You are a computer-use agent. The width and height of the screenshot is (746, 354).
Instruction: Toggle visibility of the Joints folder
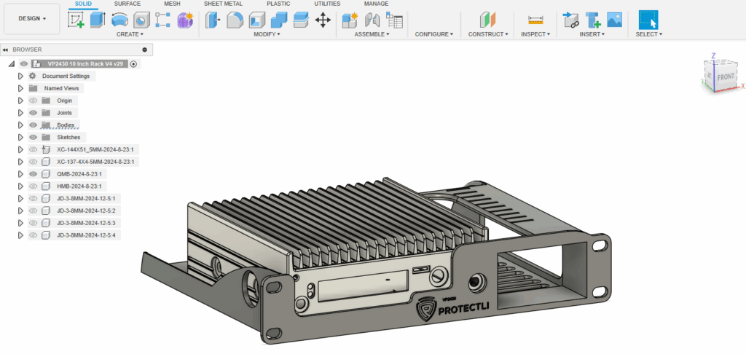click(33, 113)
